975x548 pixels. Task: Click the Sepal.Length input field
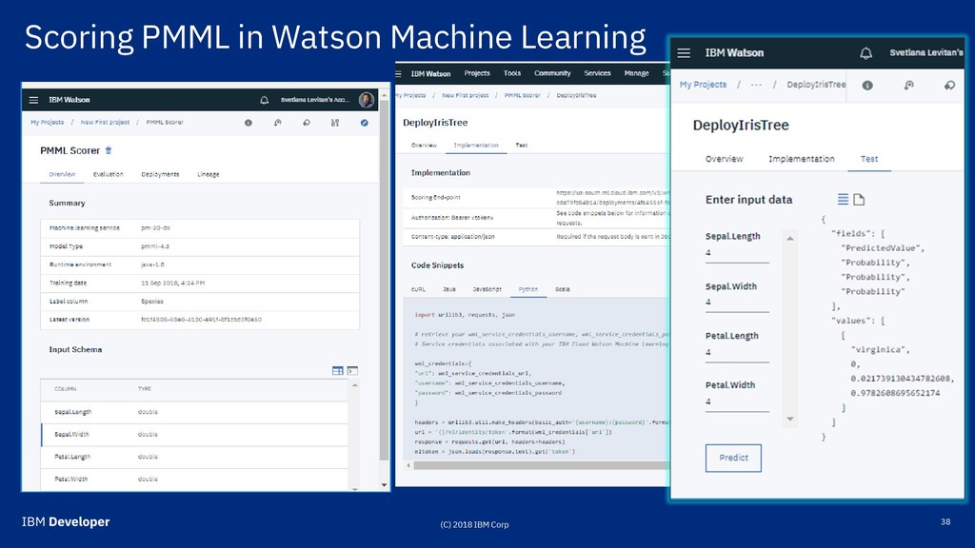[x=737, y=253]
